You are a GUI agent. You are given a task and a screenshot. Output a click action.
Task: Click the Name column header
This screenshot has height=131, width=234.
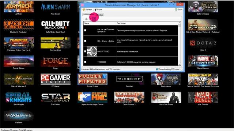100,23
